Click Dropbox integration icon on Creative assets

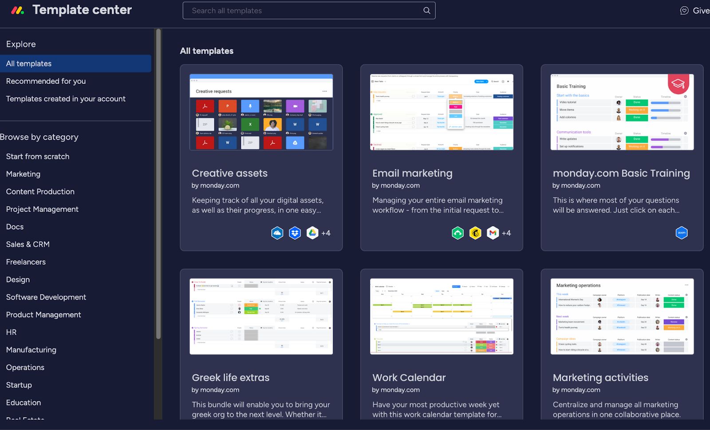295,233
